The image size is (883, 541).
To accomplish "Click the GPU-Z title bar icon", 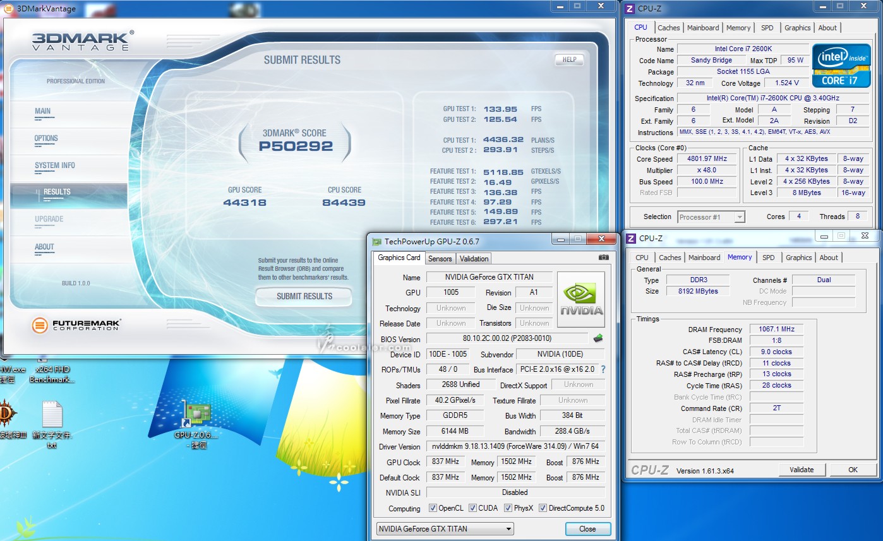I will tap(377, 241).
